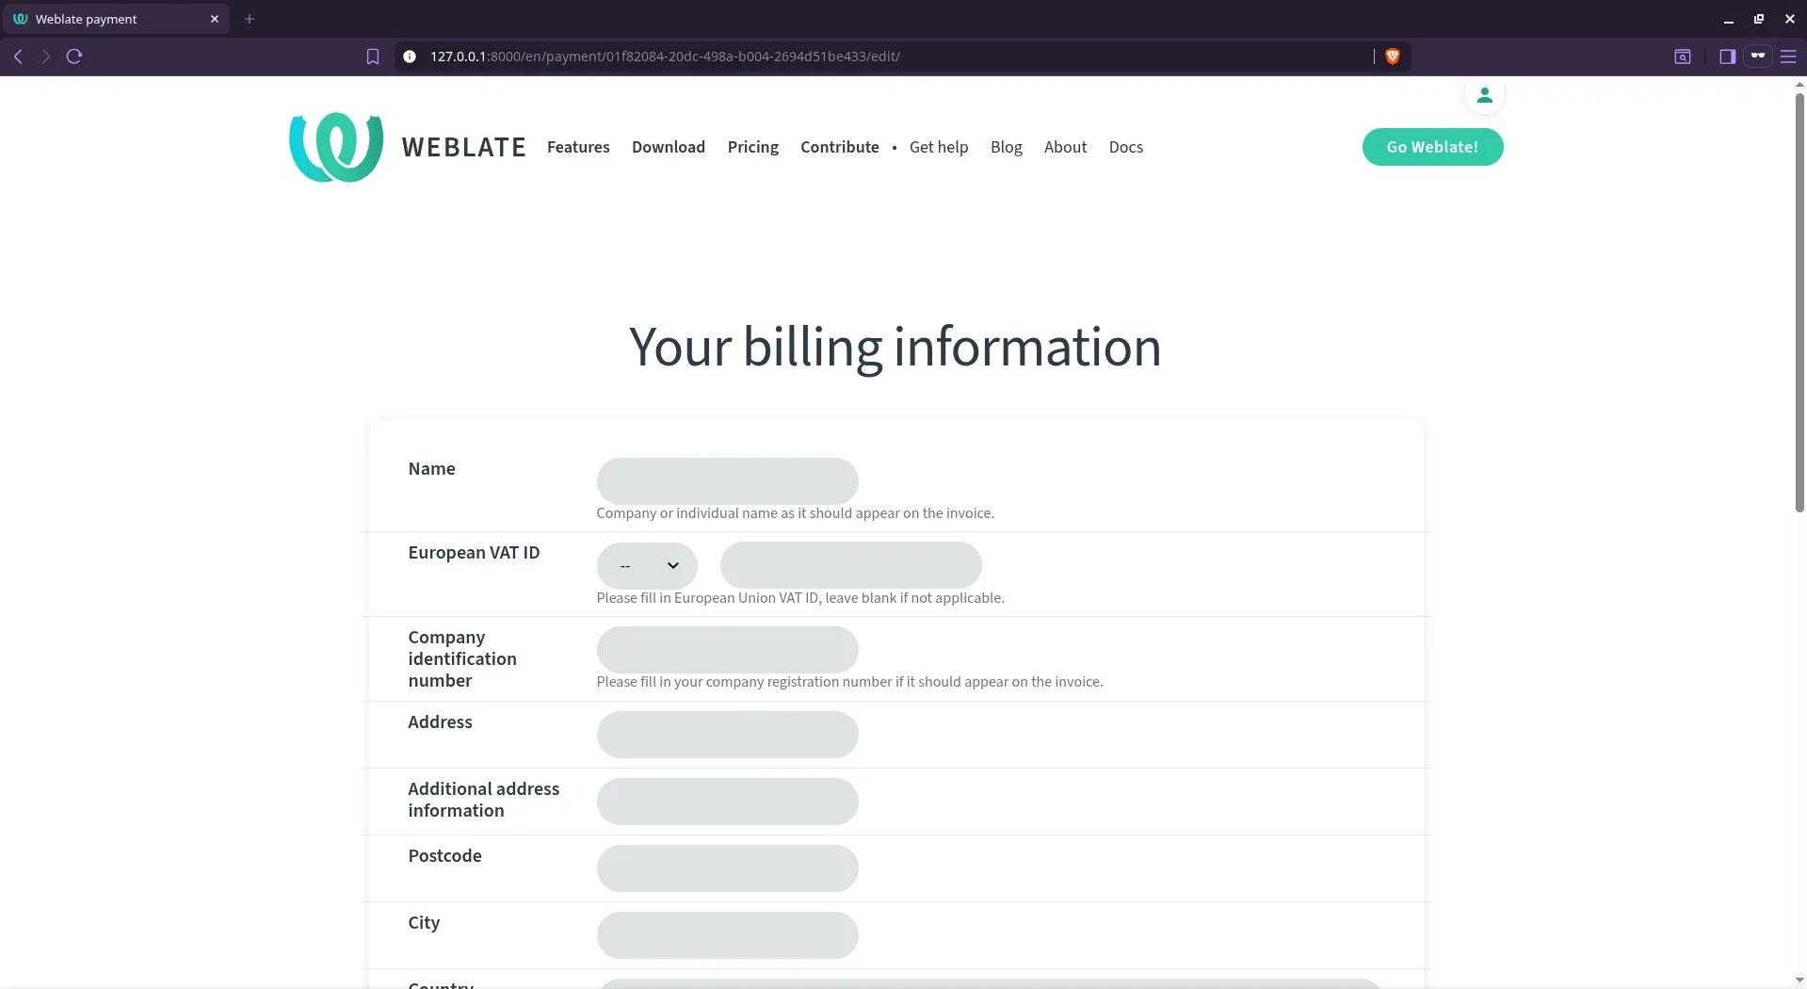
Task: Bookmark this page icon
Action: pyautogui.click(x=373, y=57)
